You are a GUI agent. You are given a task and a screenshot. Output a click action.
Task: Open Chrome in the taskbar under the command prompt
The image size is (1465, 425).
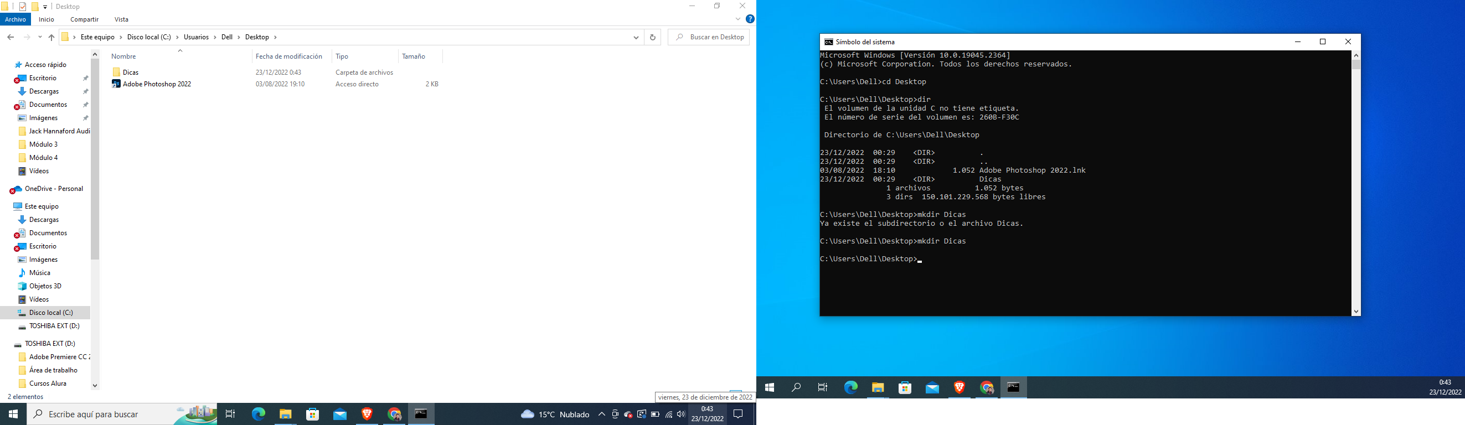point(987,387)
